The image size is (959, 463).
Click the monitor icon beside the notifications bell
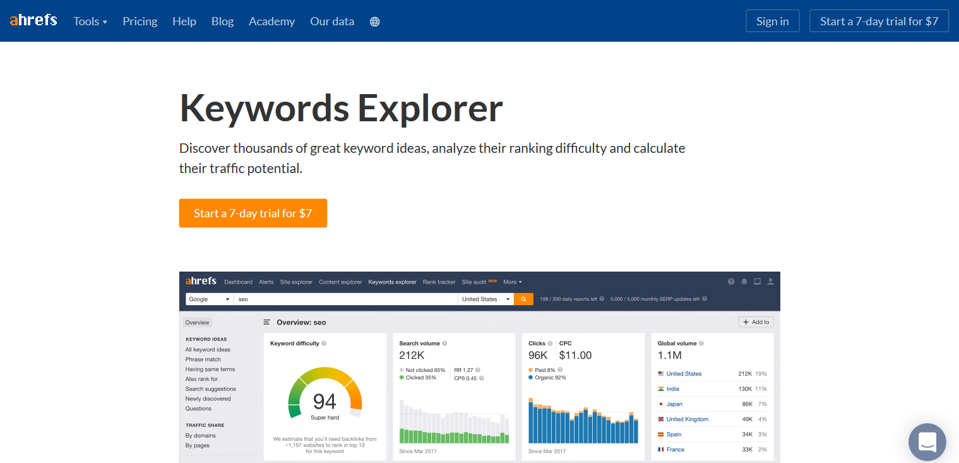757,282
